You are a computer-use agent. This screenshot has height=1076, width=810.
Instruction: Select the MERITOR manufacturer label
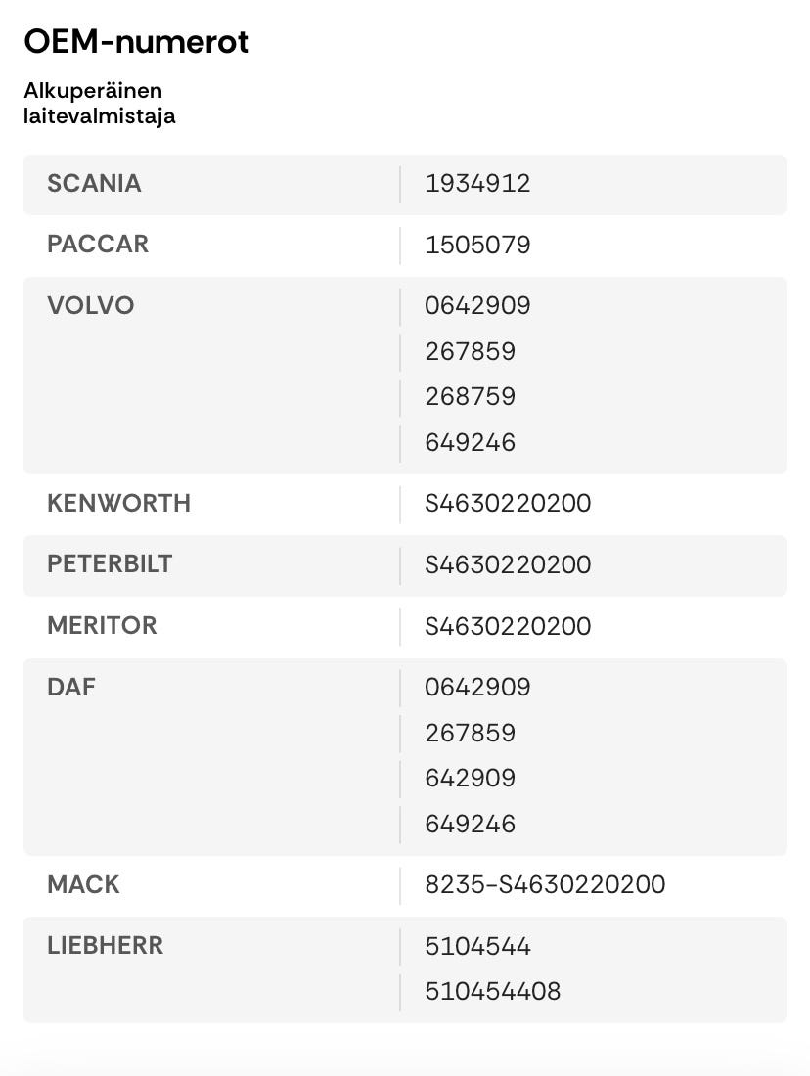[x=102, y=626]
